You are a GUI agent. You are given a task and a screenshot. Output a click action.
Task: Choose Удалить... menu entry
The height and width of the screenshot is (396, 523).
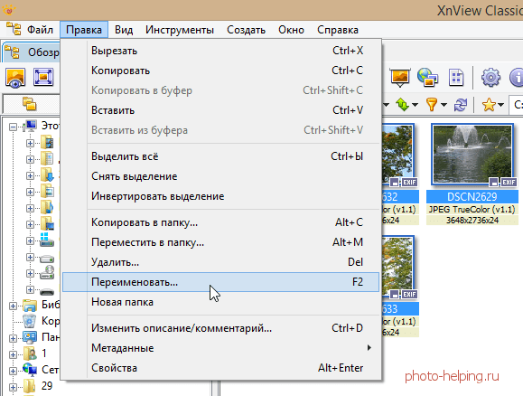click(220, 262)
